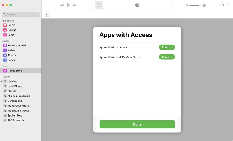Click the red close window button
The width and height of the screenshot is (233, 141).
click(x=3, y=5)
